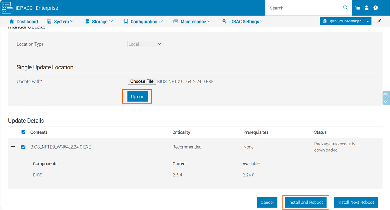Click the Recommended criticality value

[x=187, y=147]
